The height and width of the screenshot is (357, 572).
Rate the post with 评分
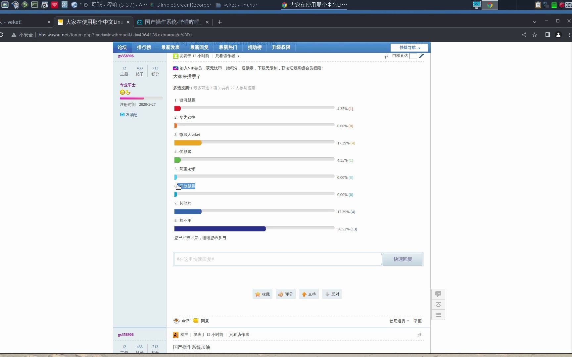(x=286, y=294)
